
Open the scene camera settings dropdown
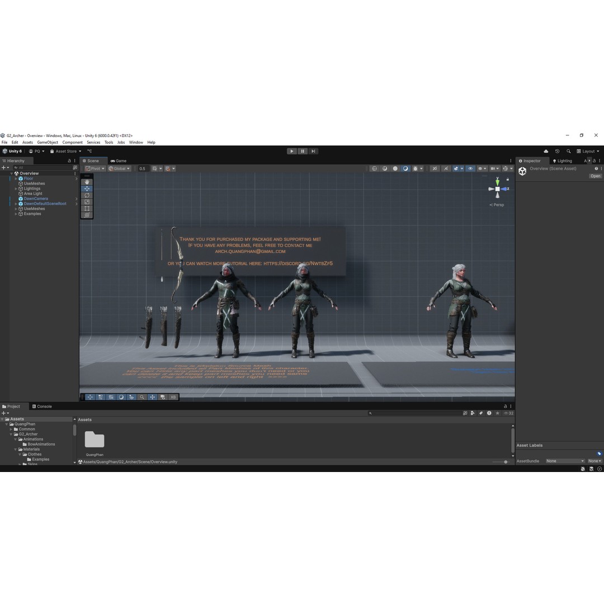494,169
